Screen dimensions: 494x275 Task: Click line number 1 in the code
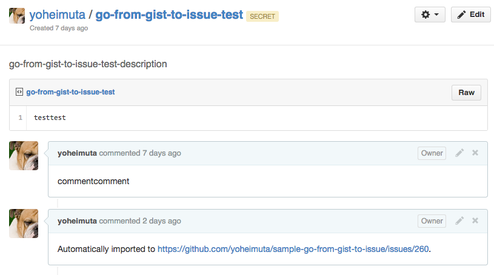(21, 118)
